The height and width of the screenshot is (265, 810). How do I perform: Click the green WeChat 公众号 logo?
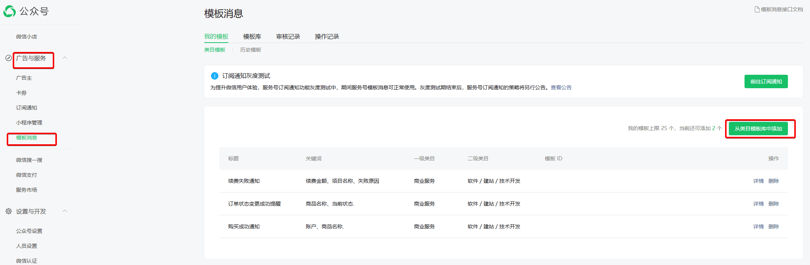click(x=10, y=11)
